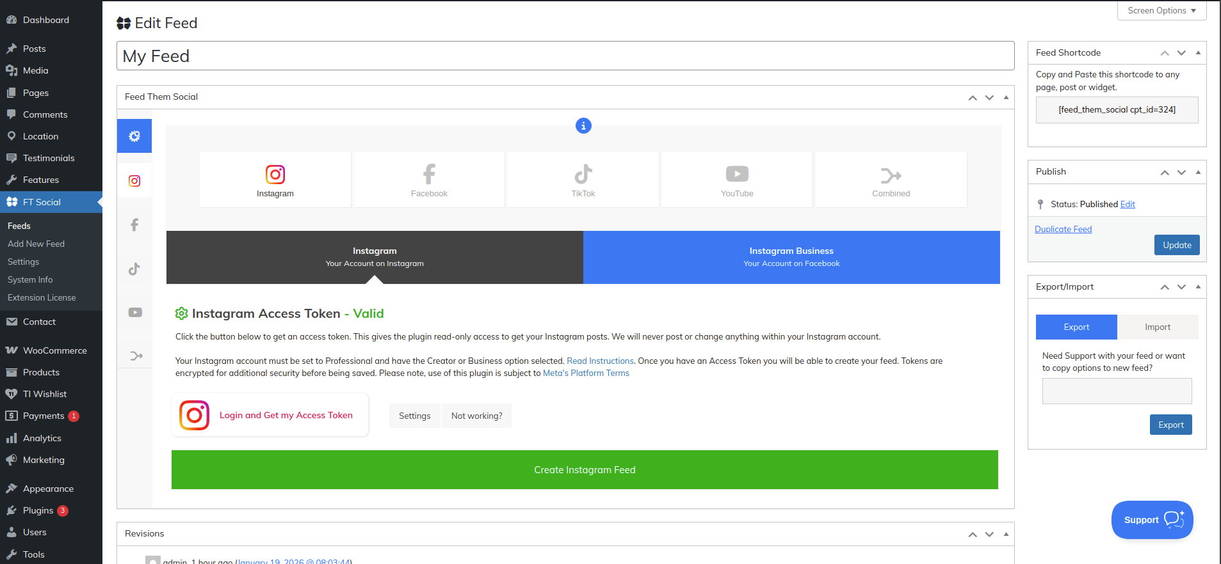Select the Export tab
Viewport: 1221px width, 564px height.
coord(1076,327)
